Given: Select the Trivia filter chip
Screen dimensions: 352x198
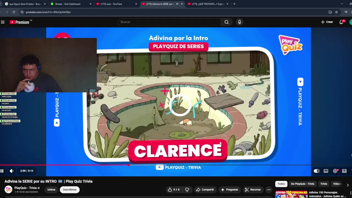Looking at the screenshot, I should (324, 184).
